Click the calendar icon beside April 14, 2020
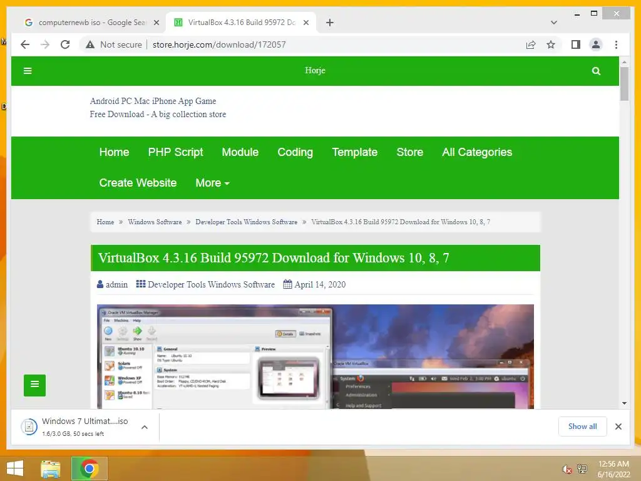This screenshot has width=641, height=481. click(287, 284)
